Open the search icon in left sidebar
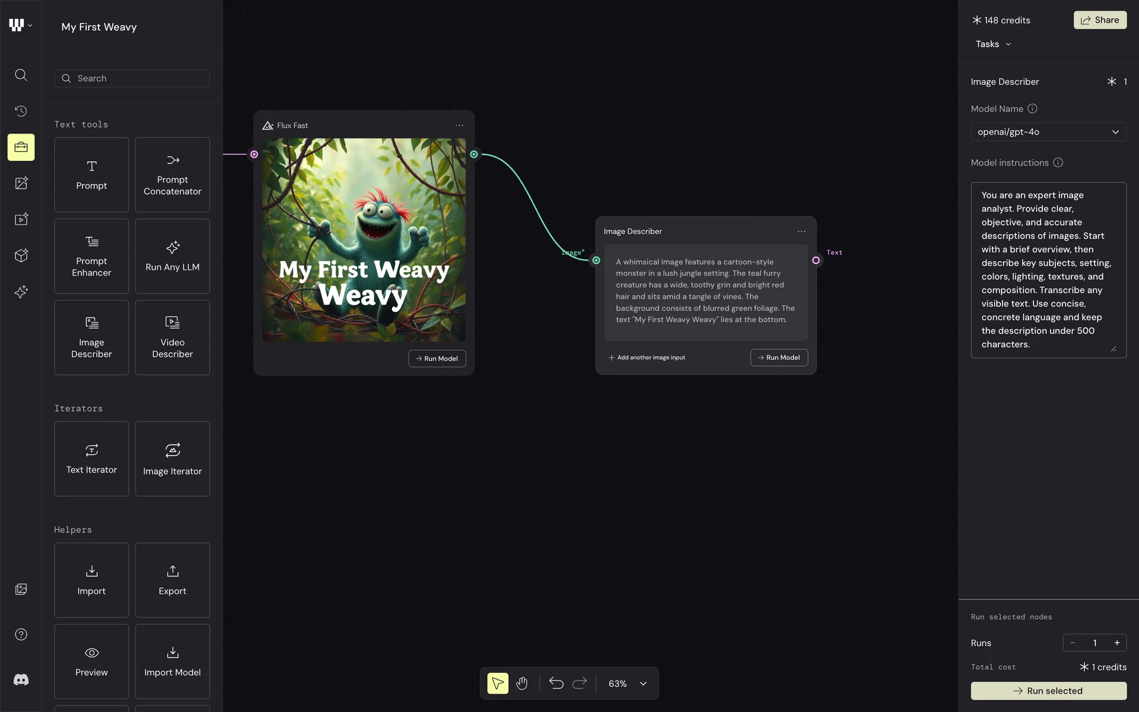 (21, 75)
